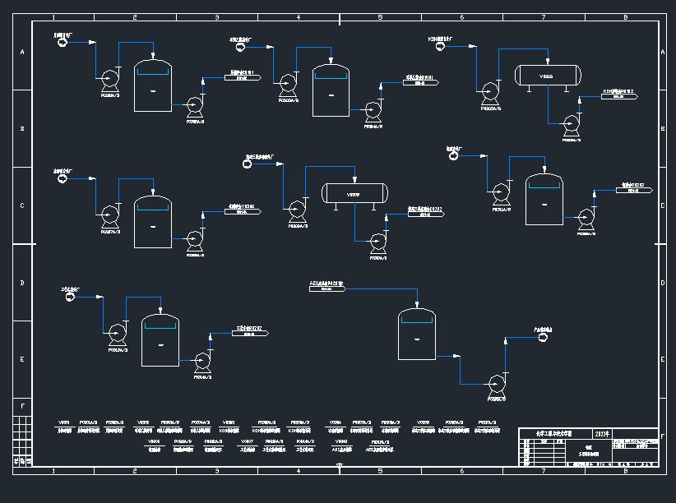Click the inlet arrow symbol in grid zone D1
676x503 pixels.
(70, 297)
